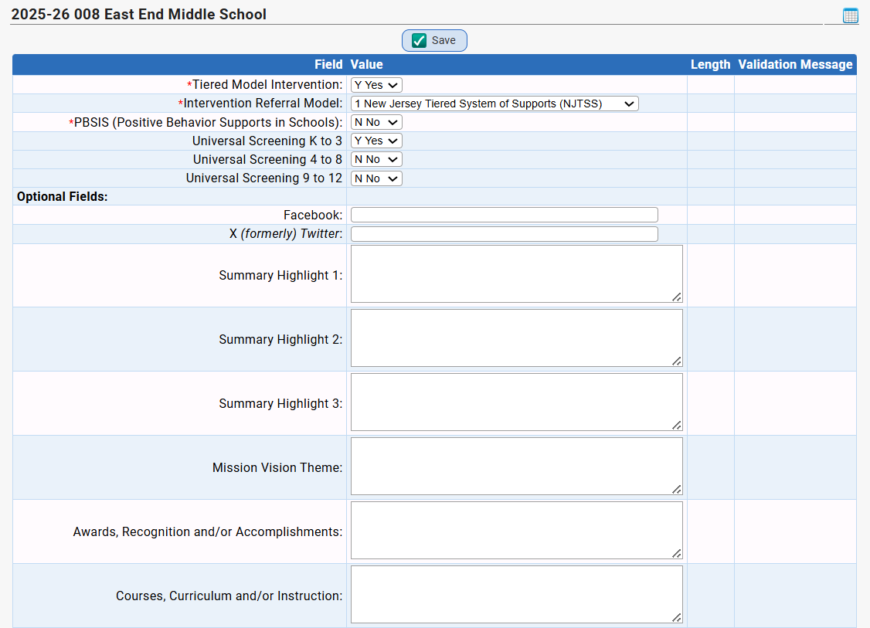This screenshot has width=870, height=628.
Task: Open Tiered Model Intervention dropdown
Action: tap(376, 85)
